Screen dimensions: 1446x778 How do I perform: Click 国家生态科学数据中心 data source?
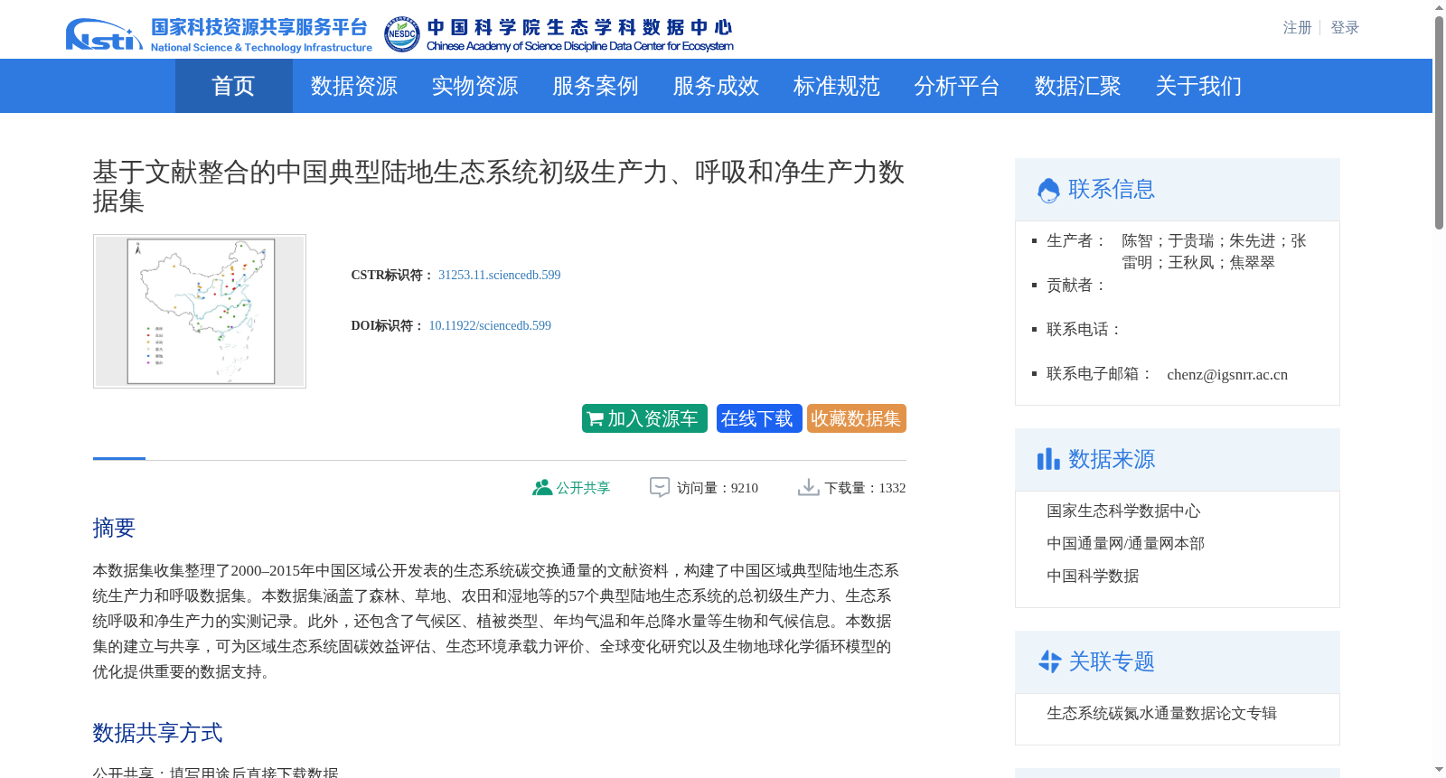point(1123,511)
